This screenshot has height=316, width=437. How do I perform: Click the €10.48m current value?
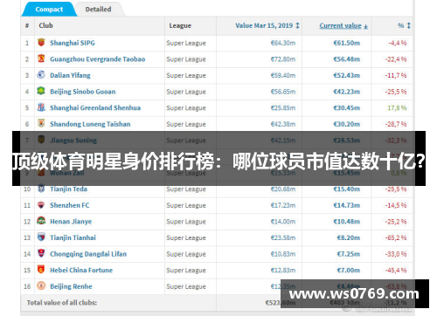347,222
